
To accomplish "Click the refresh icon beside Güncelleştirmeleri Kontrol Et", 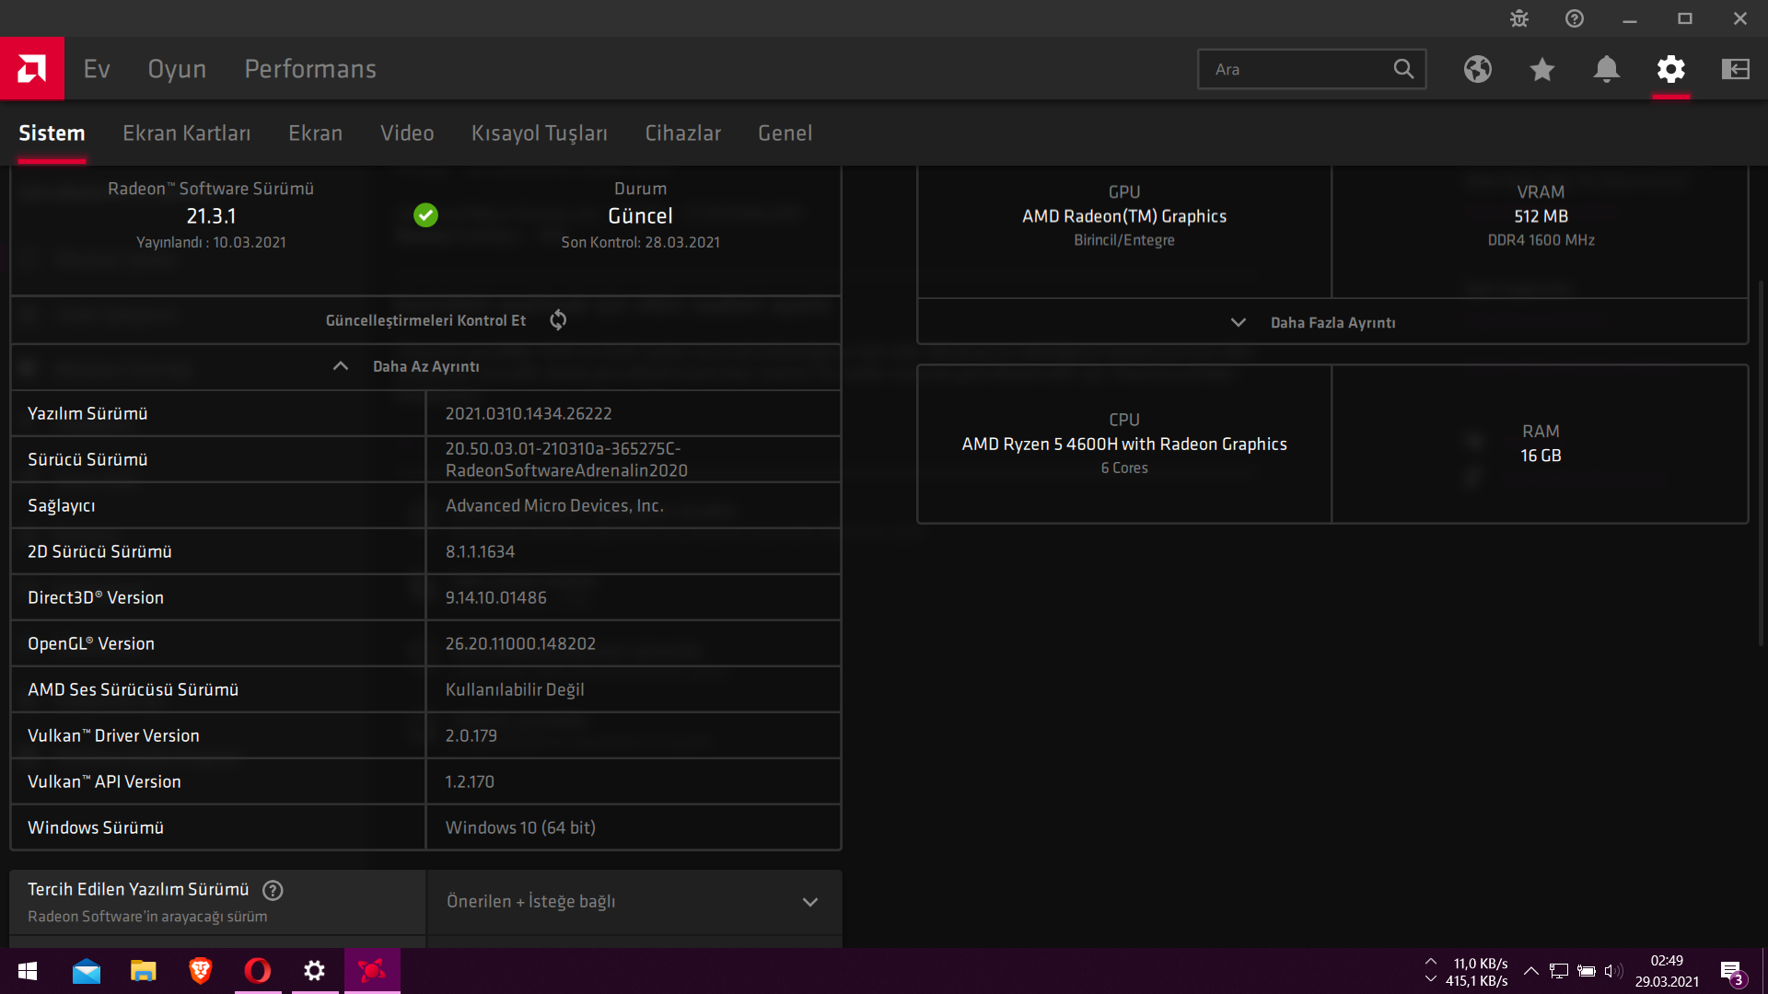I will 558,320.
